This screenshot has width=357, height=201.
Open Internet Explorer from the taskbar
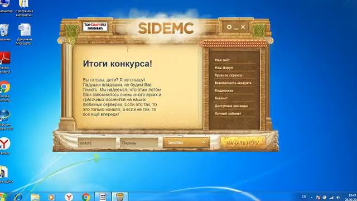pyautogui.click(x=18, y=197)
